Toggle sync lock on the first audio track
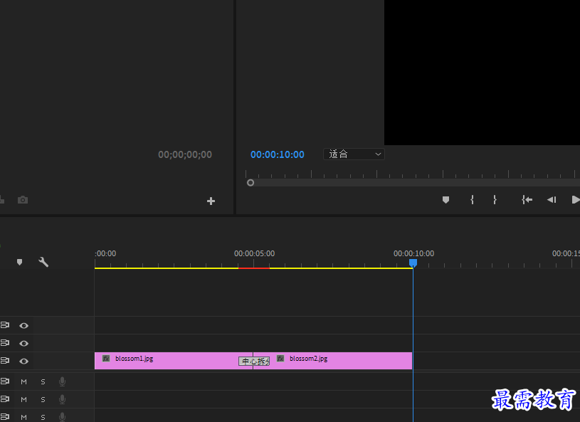Screen dimensions: 580x422 tap(5, 381)
